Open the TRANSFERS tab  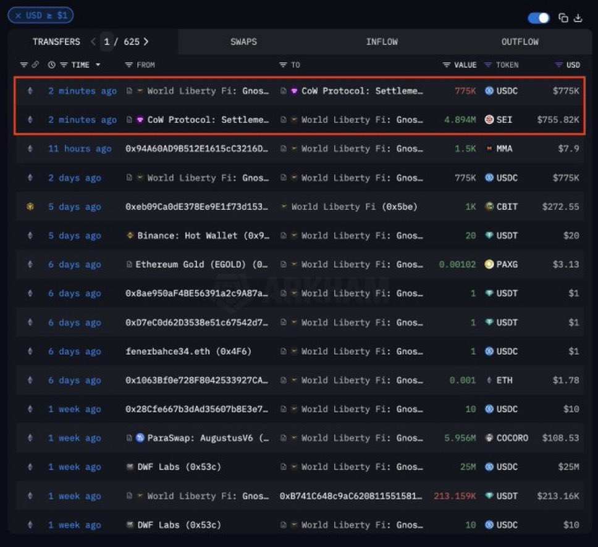[x=56, y=41]
